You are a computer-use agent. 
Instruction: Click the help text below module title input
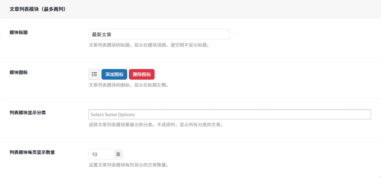point(149,45)
